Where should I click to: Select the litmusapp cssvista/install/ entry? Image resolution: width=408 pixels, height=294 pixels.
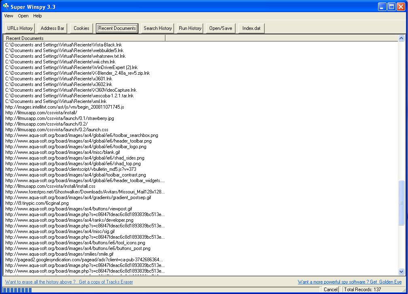[x=41, y=113]
